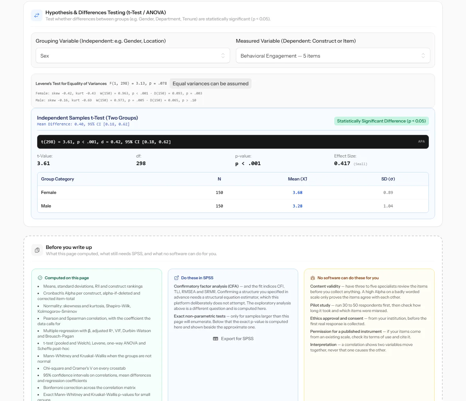Viewport: 466px width, 401px height.
Task: Click the Equal variances can be assumed badge
Action: (x=210, y=83)
